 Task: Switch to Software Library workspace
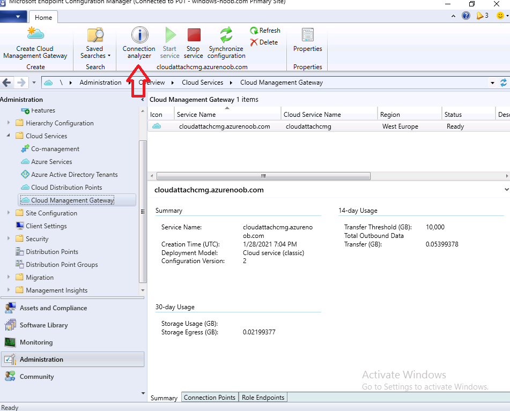(x=72, y=325)
